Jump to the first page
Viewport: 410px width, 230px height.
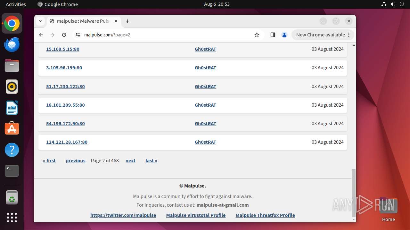[49, 161]
